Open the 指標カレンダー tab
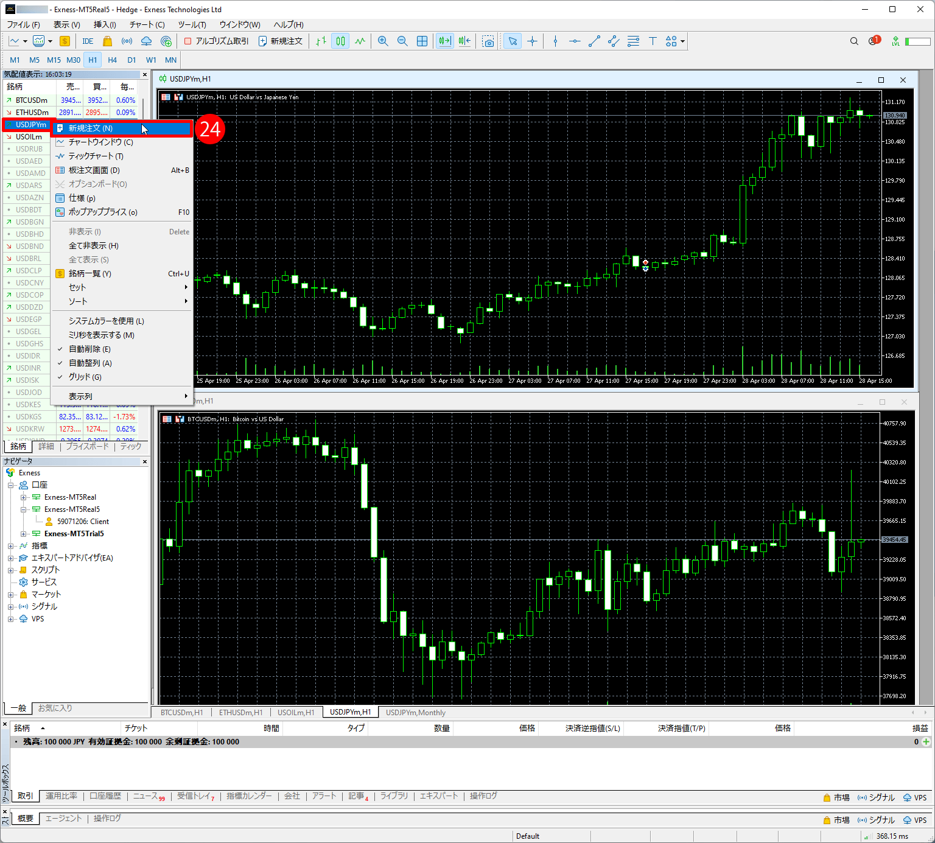 click(249, 796)
